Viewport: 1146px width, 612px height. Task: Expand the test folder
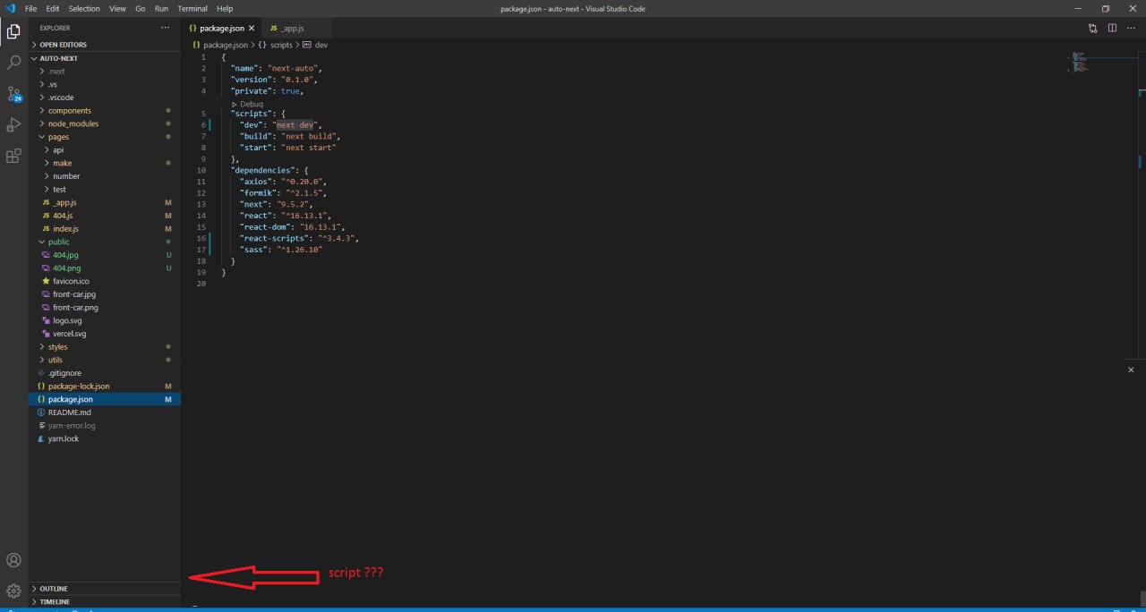[x=105, y=190]
